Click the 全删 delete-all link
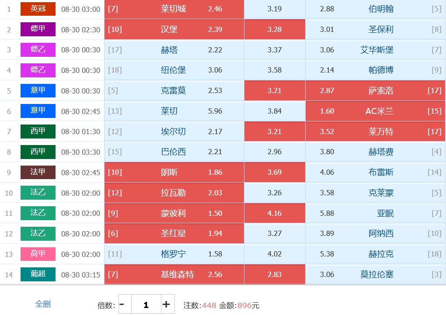Viewport: 446px width, 315px height. pyautogui.click(x=43, y=304)
